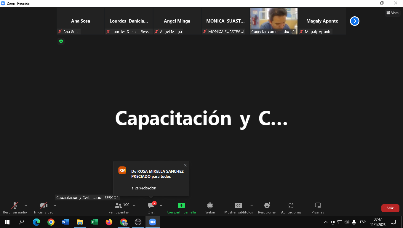The width and height of the screenshot is (403, 228).
Task: Dismiss the chat notification popup
Action: [185, 165]
